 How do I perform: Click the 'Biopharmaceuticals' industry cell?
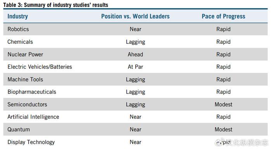coord(32,92)
